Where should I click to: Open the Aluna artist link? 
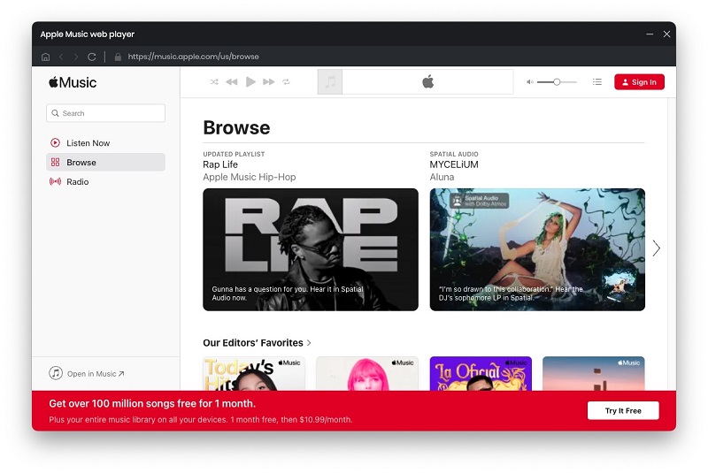[x=442, y=177]
